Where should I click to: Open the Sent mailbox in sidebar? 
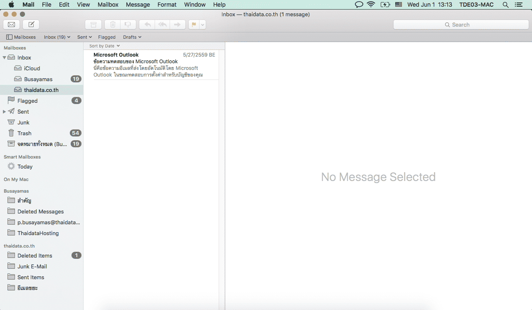pos(42,112)
